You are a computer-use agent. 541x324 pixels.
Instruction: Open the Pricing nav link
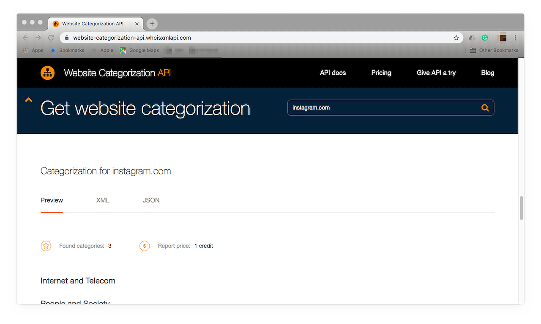pyautogui.click(x=381, y=73)
